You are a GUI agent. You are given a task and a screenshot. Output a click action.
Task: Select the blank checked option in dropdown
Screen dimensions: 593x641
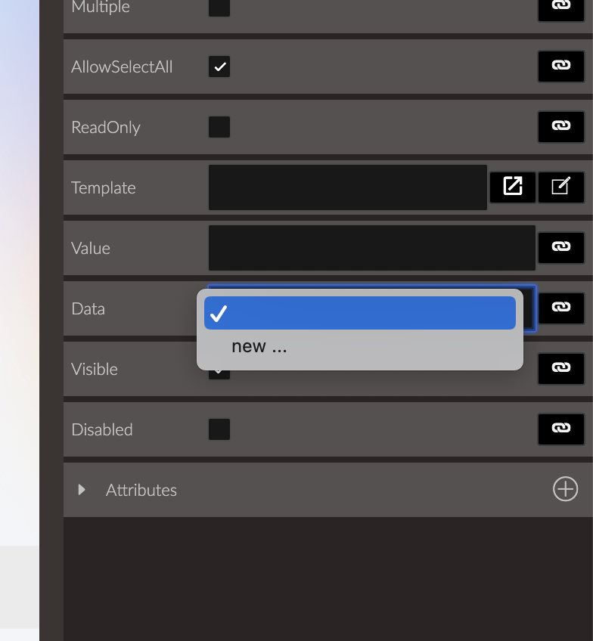click(x=360, y=313)
